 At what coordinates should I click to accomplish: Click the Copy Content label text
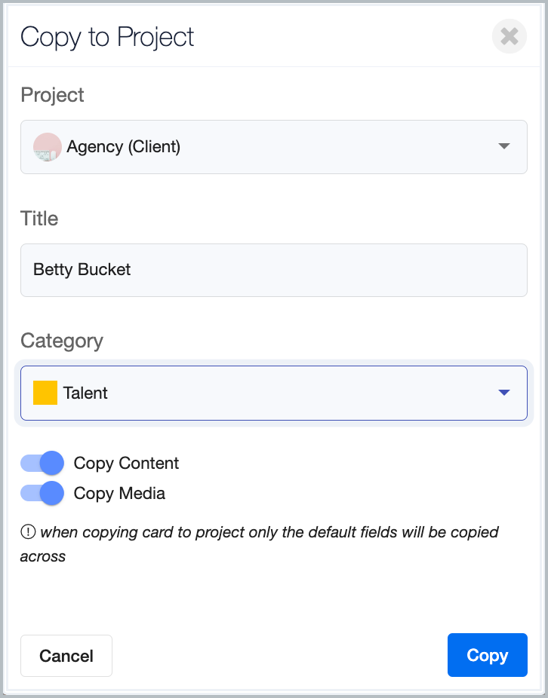[x=126, y=463]
